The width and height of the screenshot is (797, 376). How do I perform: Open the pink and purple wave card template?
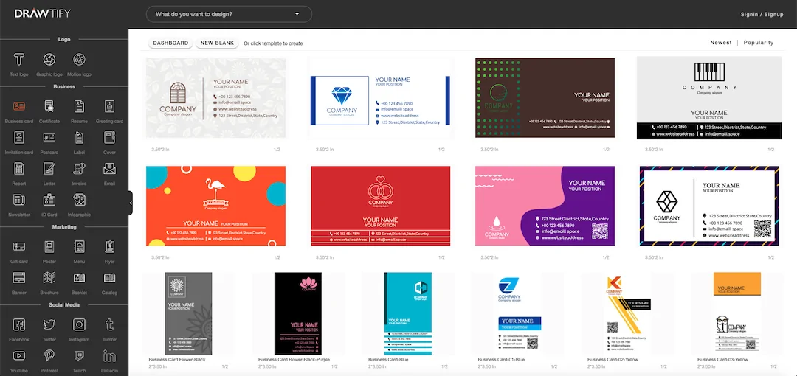tap(545, 206)
